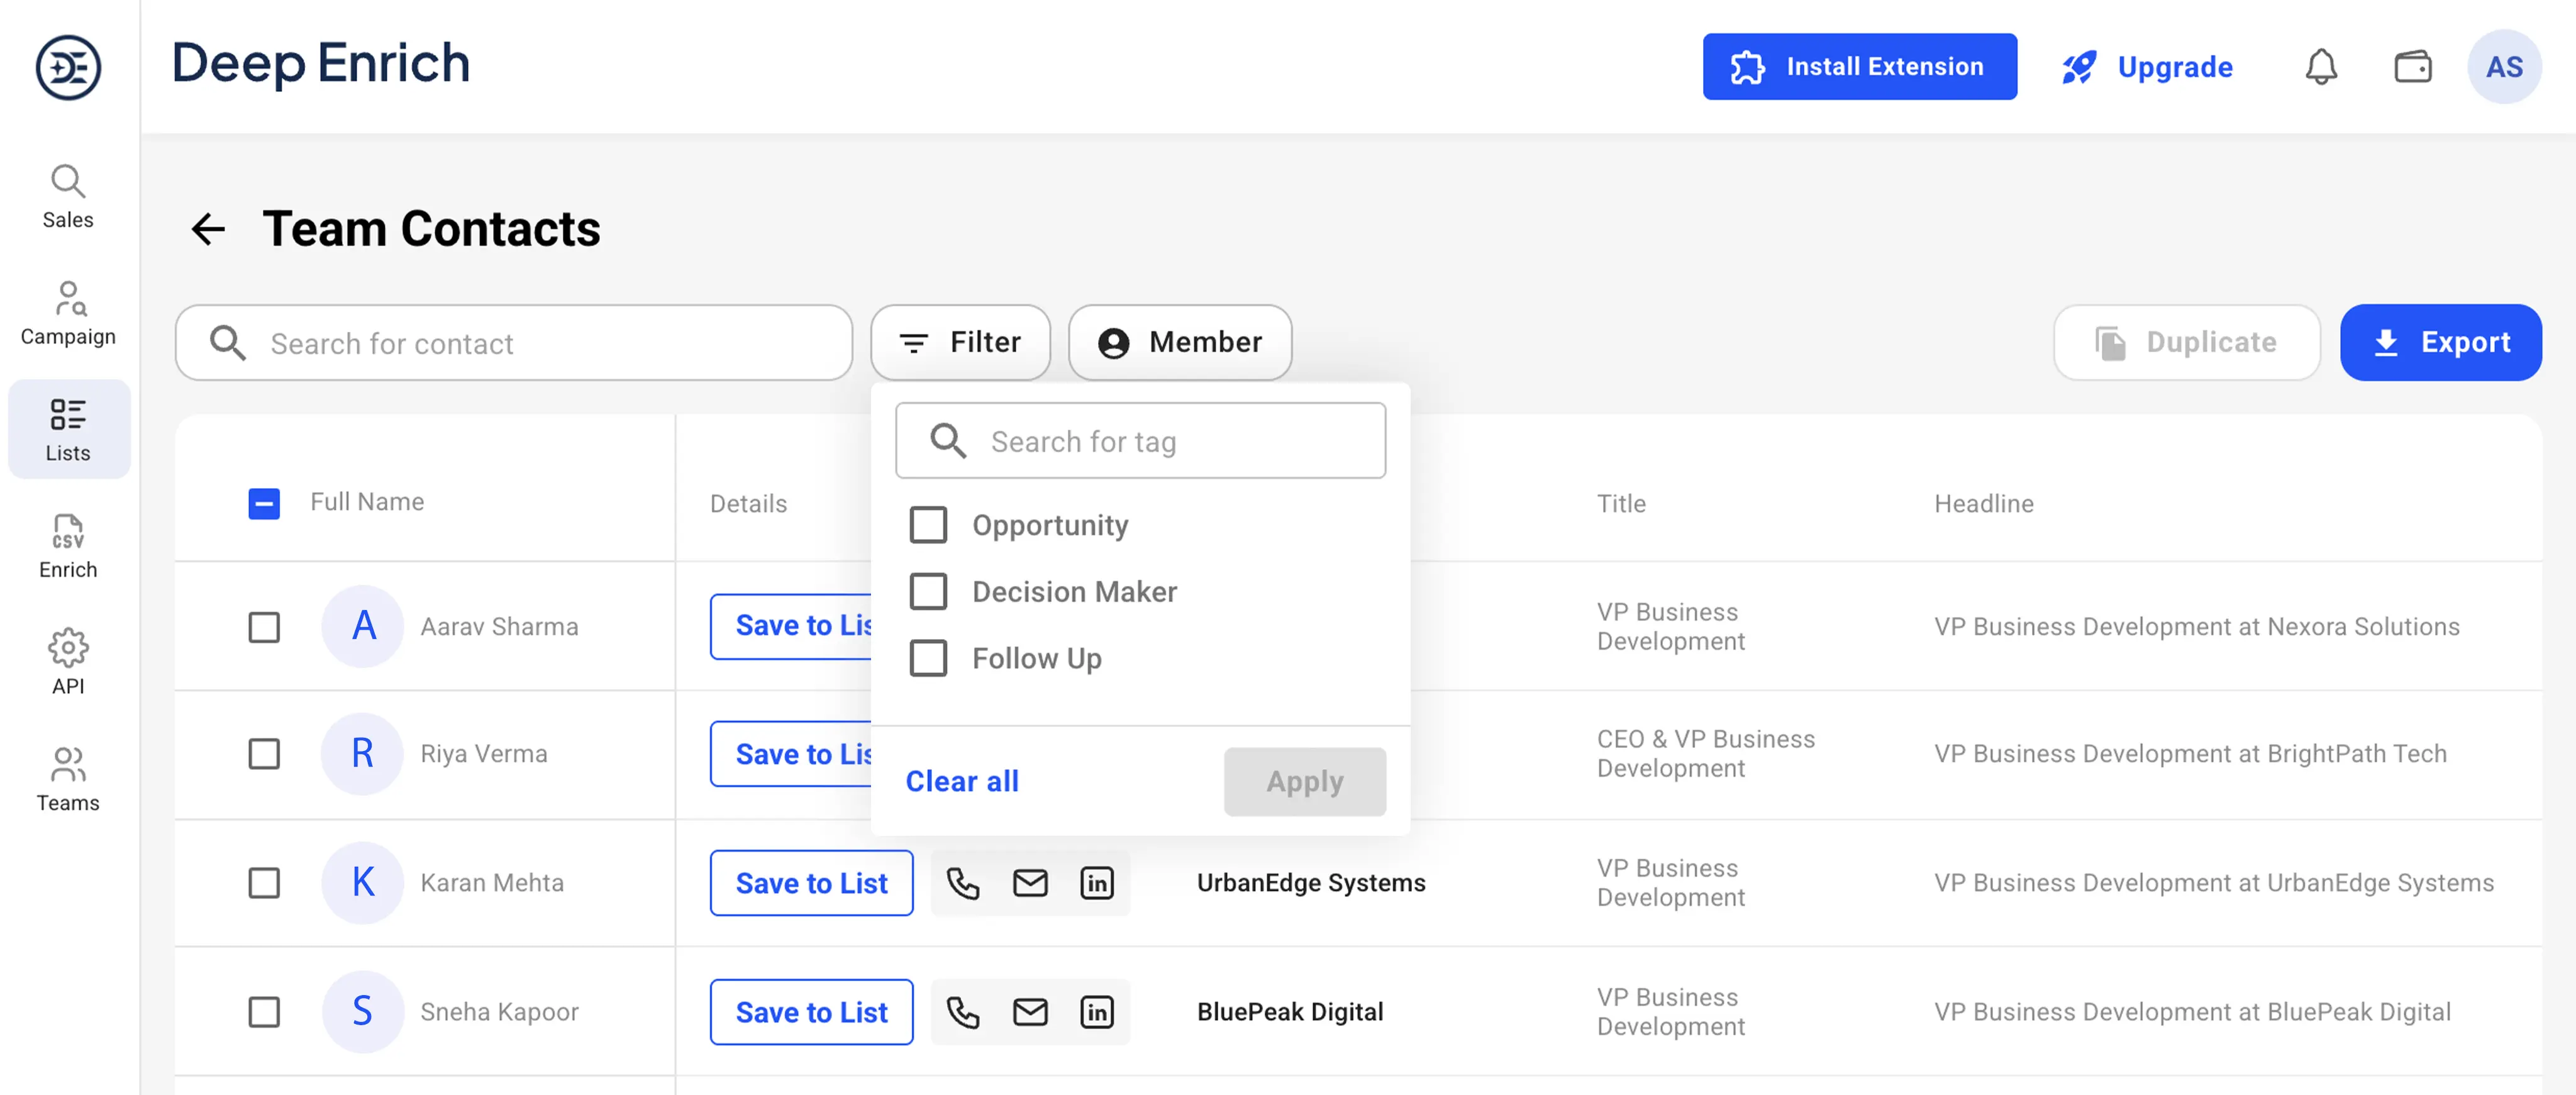
Task: Click headline 'VP Business Development at Nexora Solutions'
Action: click(x=2196, y=627)
